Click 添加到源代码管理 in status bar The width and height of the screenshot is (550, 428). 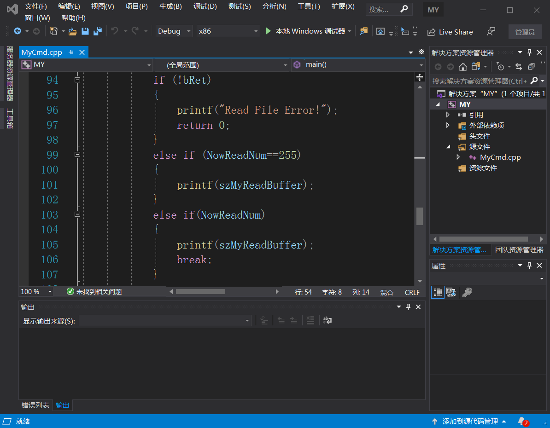(x=470, y=422)
